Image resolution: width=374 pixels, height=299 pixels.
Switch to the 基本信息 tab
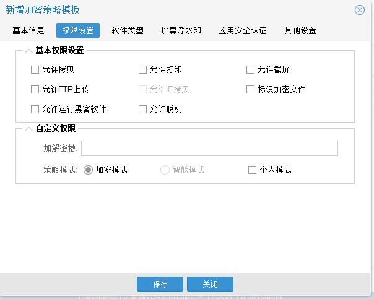click(x=28, y=30)
